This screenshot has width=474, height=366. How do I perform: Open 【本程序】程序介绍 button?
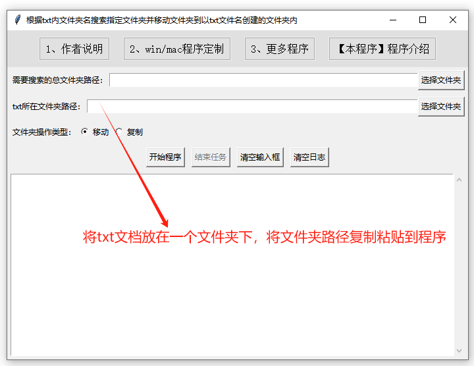coord(382,49)
